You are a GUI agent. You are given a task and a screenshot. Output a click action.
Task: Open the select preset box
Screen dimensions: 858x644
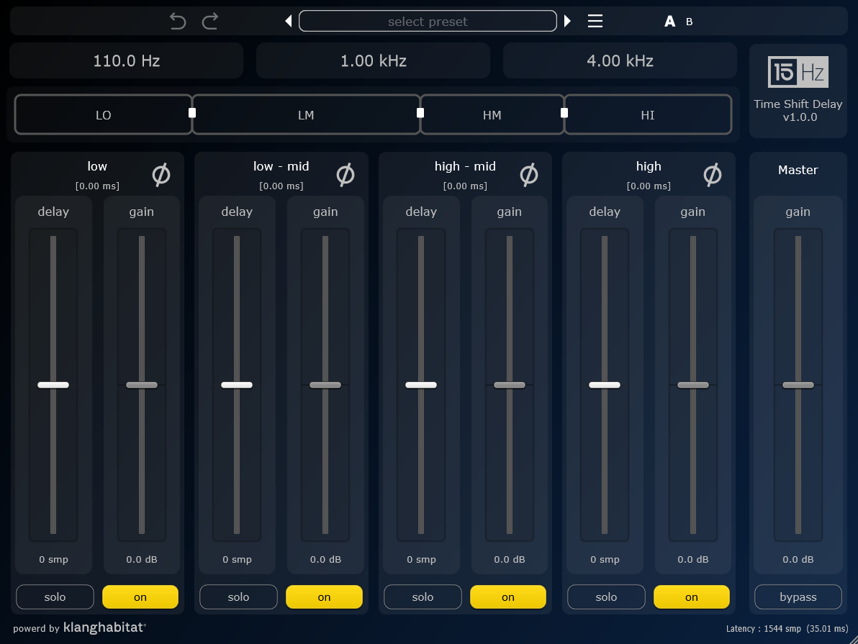coord(428,22)
